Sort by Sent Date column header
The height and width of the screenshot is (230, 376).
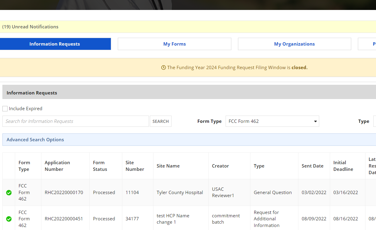click(313, 166)
